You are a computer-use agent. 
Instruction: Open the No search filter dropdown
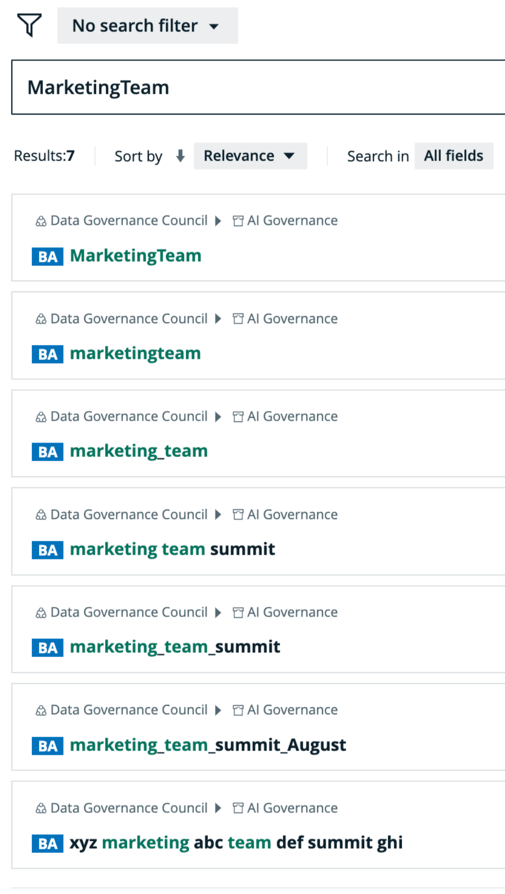point(147,26)
